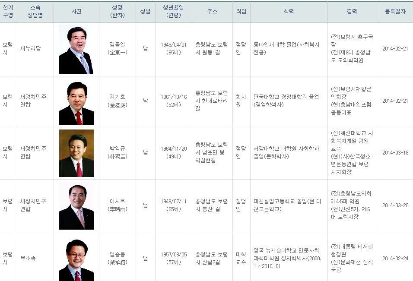Screen dimensions: 413x281
Task: Click birth date 1948/07/11 (65세)
Action: click(x=174, y=205)
